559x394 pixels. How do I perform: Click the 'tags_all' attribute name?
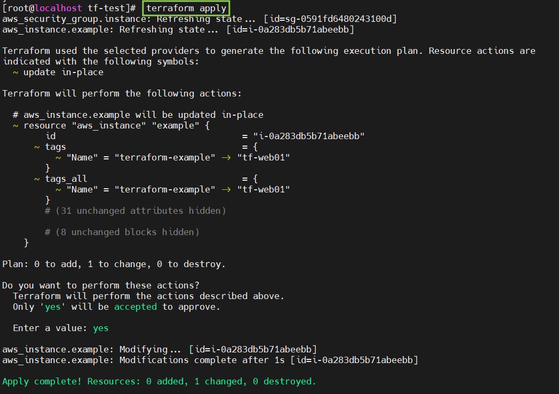click(66, 179)
